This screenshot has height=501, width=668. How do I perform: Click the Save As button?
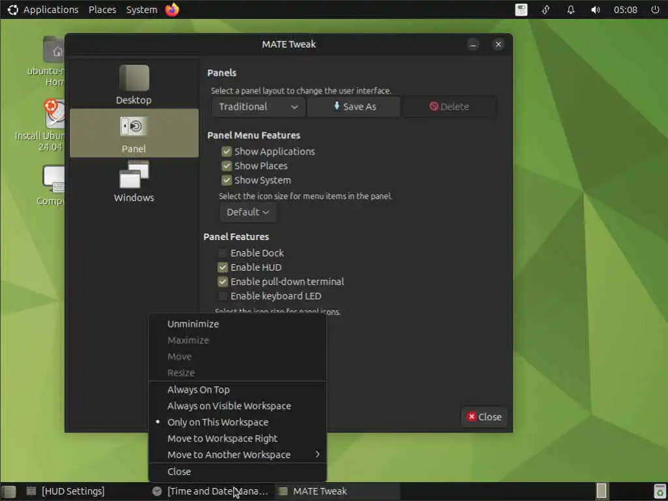click(x=354, y=106)
